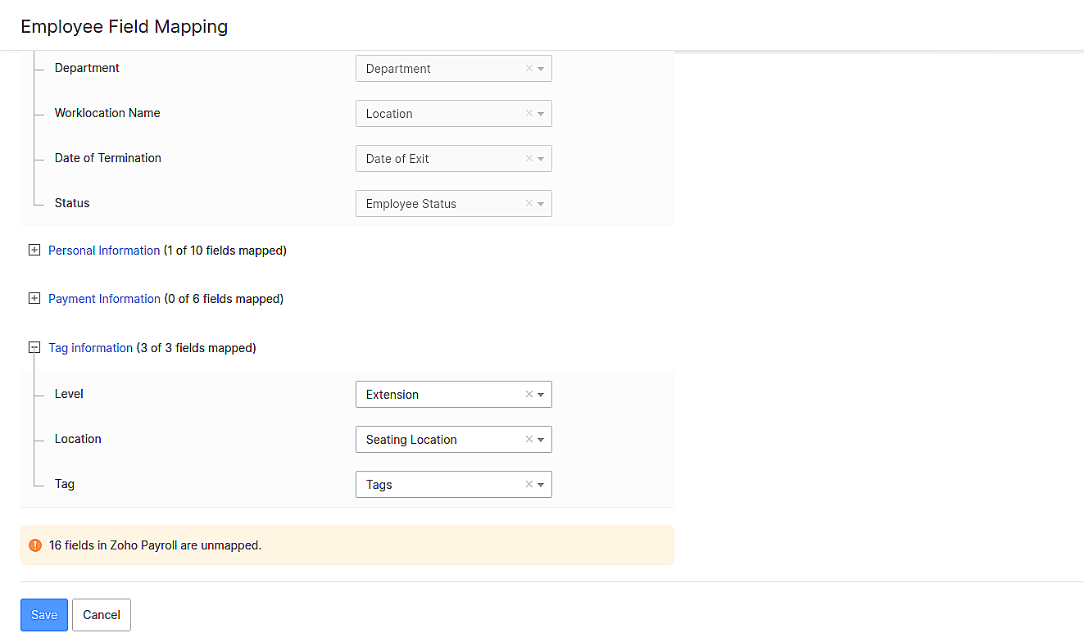Save the employee field mapping
Image resolution: width=1084 pixels, height=642 pixels.
coord(44,615)
